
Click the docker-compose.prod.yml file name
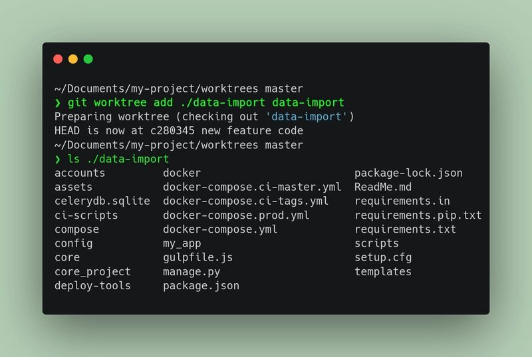236,215
